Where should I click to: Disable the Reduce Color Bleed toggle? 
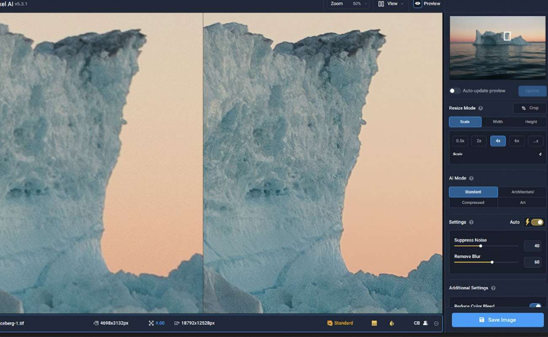point(535,306)
